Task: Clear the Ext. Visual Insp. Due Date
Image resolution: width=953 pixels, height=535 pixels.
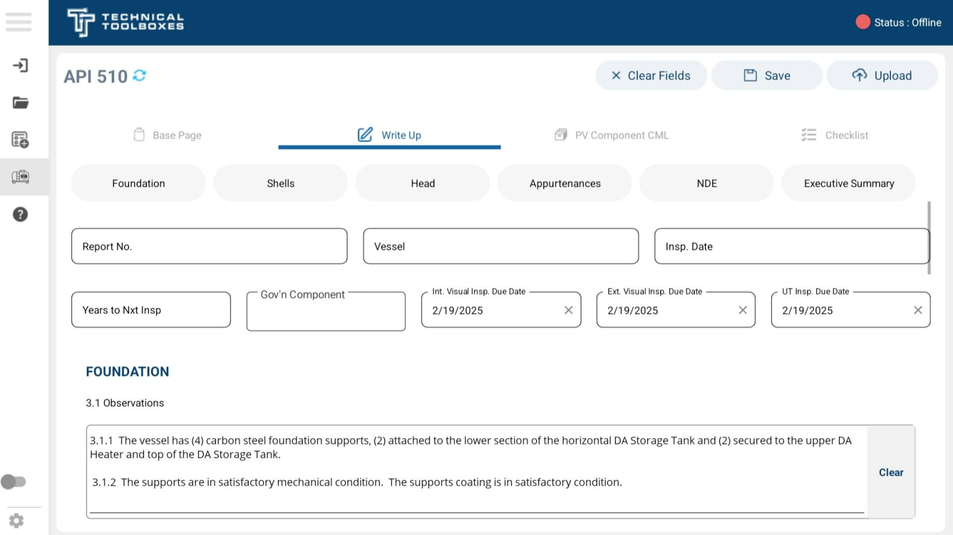Action: 743,310
